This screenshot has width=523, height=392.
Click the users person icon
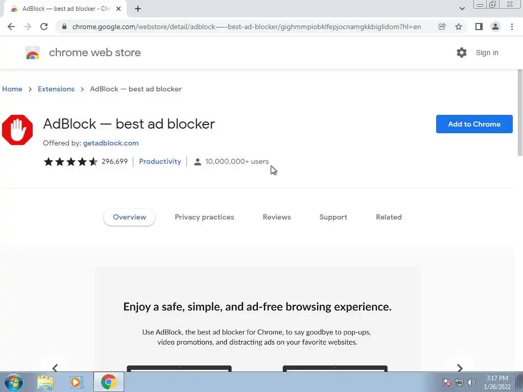[x=198, y=162]
